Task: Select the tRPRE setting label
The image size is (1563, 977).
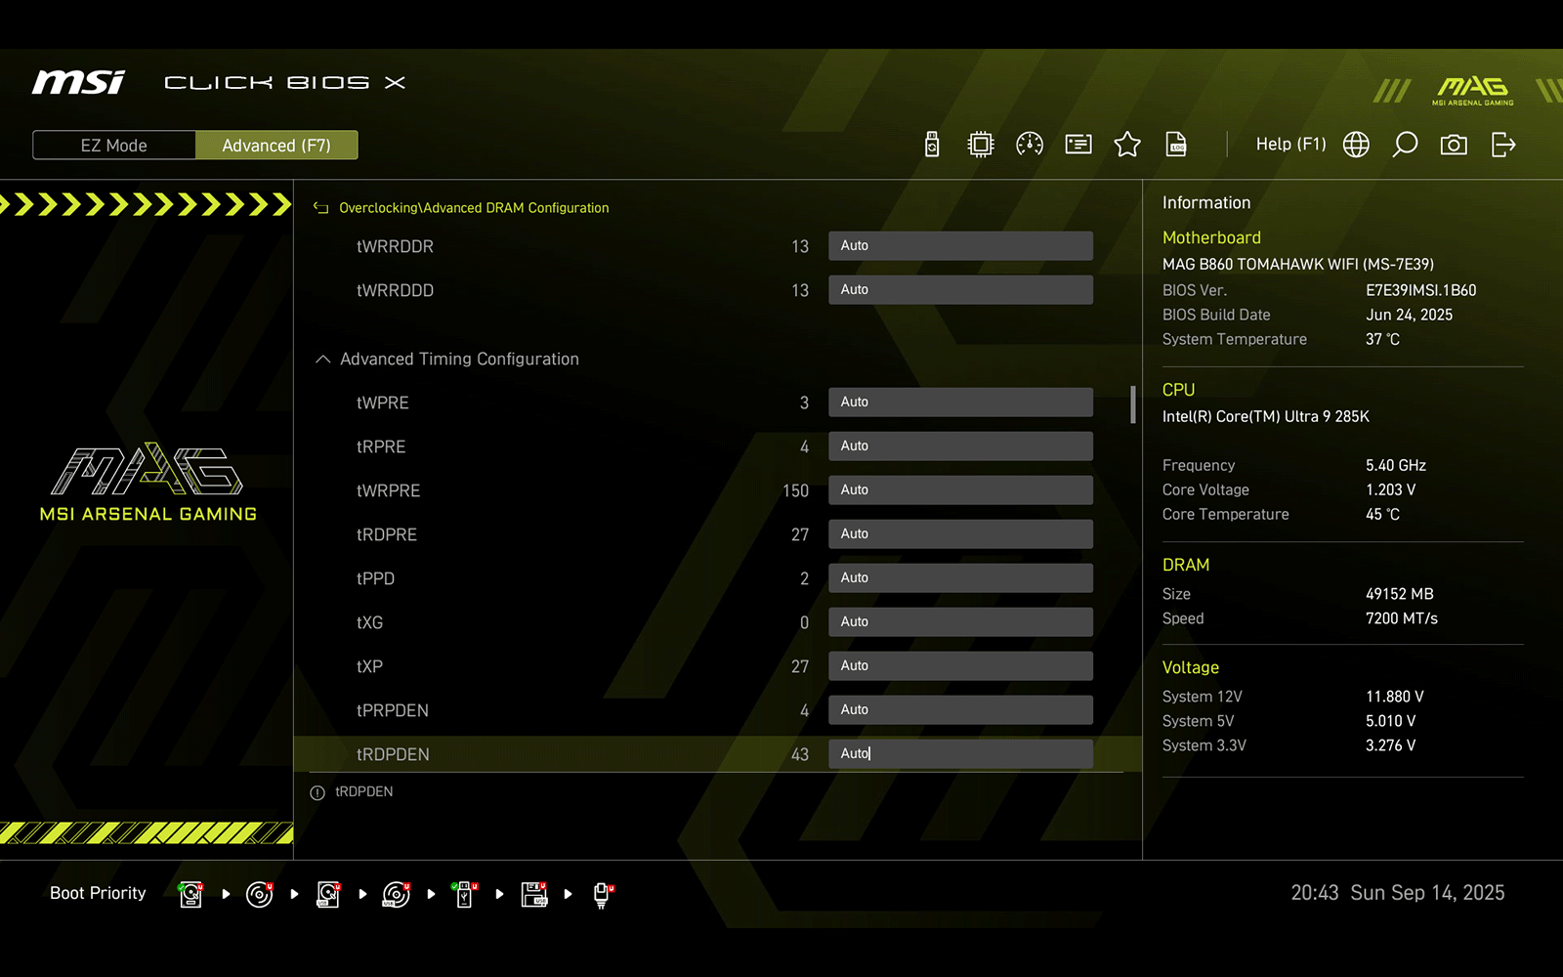Action: [x=381, y=447]
